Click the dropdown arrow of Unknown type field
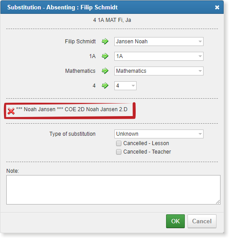The width and height of the screenshot is (229, 238). [x=200, y=134]
